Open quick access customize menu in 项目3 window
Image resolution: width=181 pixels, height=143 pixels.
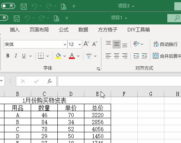74,6
